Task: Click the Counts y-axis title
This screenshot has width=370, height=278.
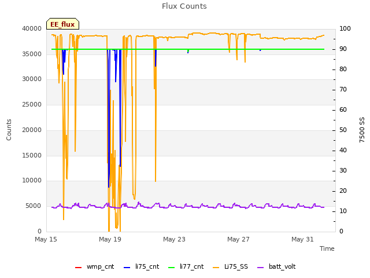Action: [9, 130]
